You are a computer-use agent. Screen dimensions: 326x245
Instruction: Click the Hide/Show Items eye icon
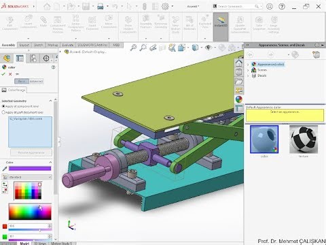(x=208, y=48)
